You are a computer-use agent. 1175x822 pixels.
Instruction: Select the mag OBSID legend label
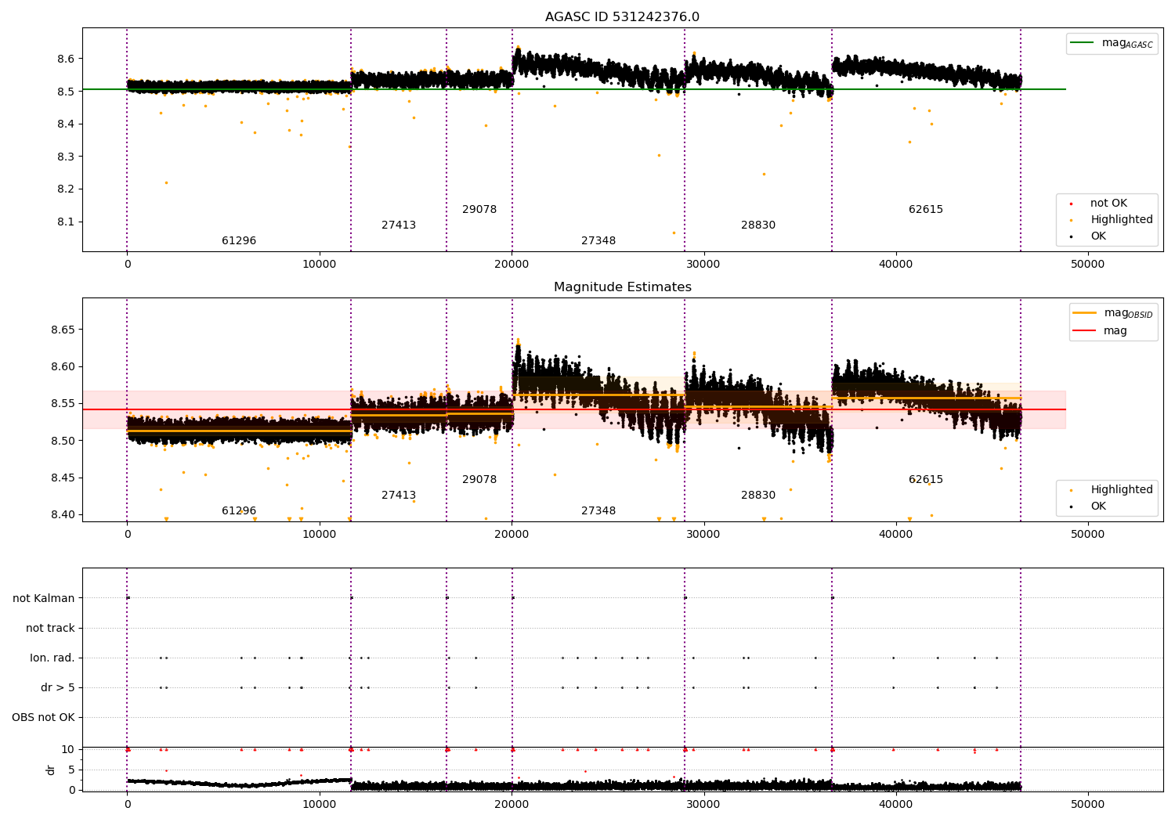(x=1129, y=313)
